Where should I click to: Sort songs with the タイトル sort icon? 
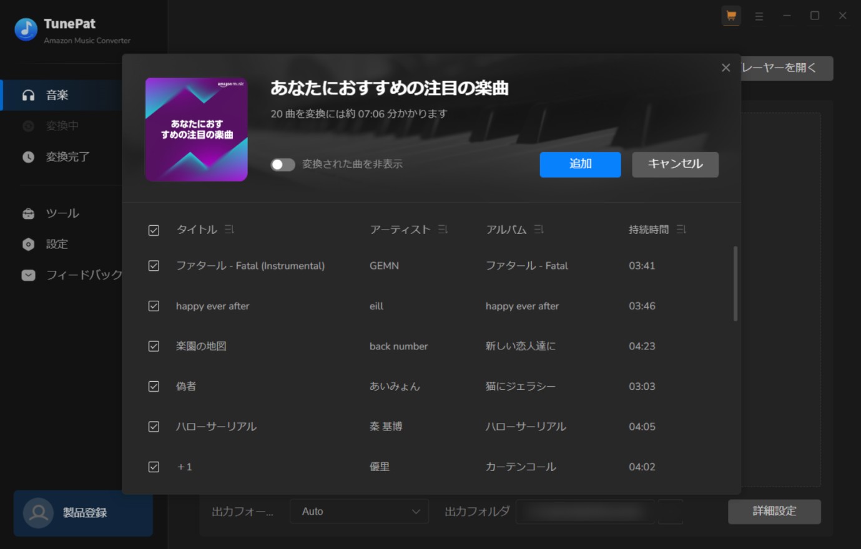229,230
